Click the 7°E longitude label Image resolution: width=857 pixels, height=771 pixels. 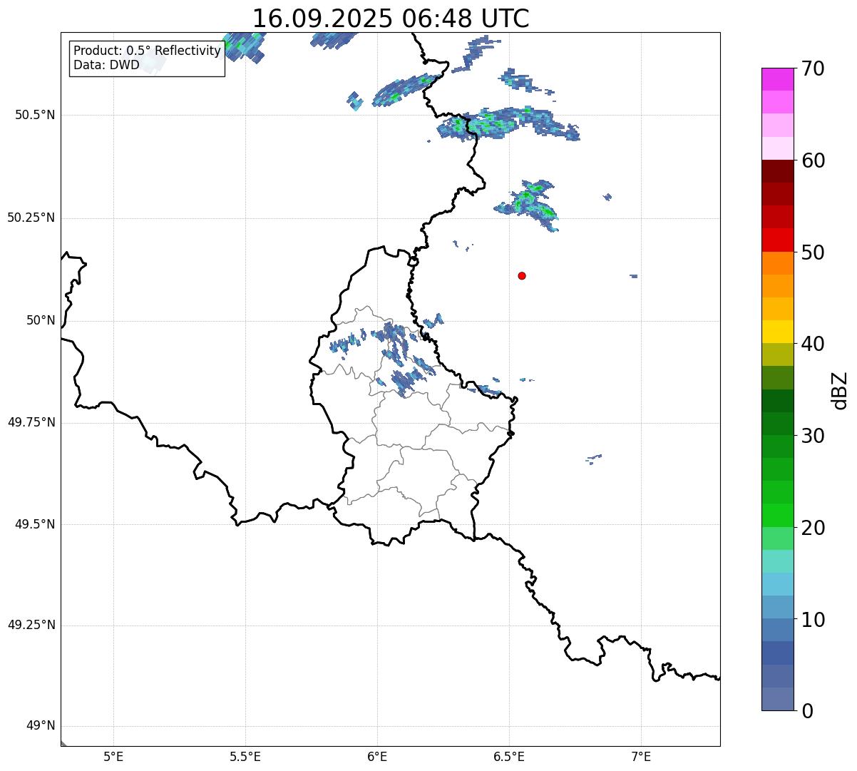[x=641, y=756]
